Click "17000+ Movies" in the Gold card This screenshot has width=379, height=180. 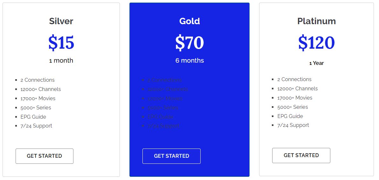point(165,98)
